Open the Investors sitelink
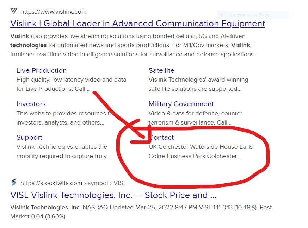 [31, 104]
